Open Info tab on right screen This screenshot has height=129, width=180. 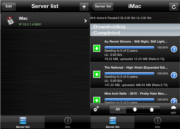pyautogui.click(x=158, y=122)
